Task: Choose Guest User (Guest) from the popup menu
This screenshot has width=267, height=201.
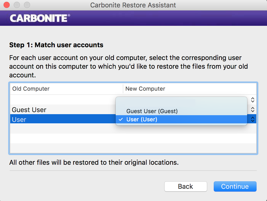Action: 152,111
